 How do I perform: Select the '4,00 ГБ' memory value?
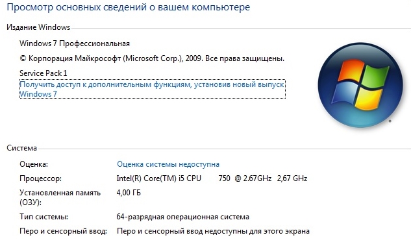(x=129, y=193)
